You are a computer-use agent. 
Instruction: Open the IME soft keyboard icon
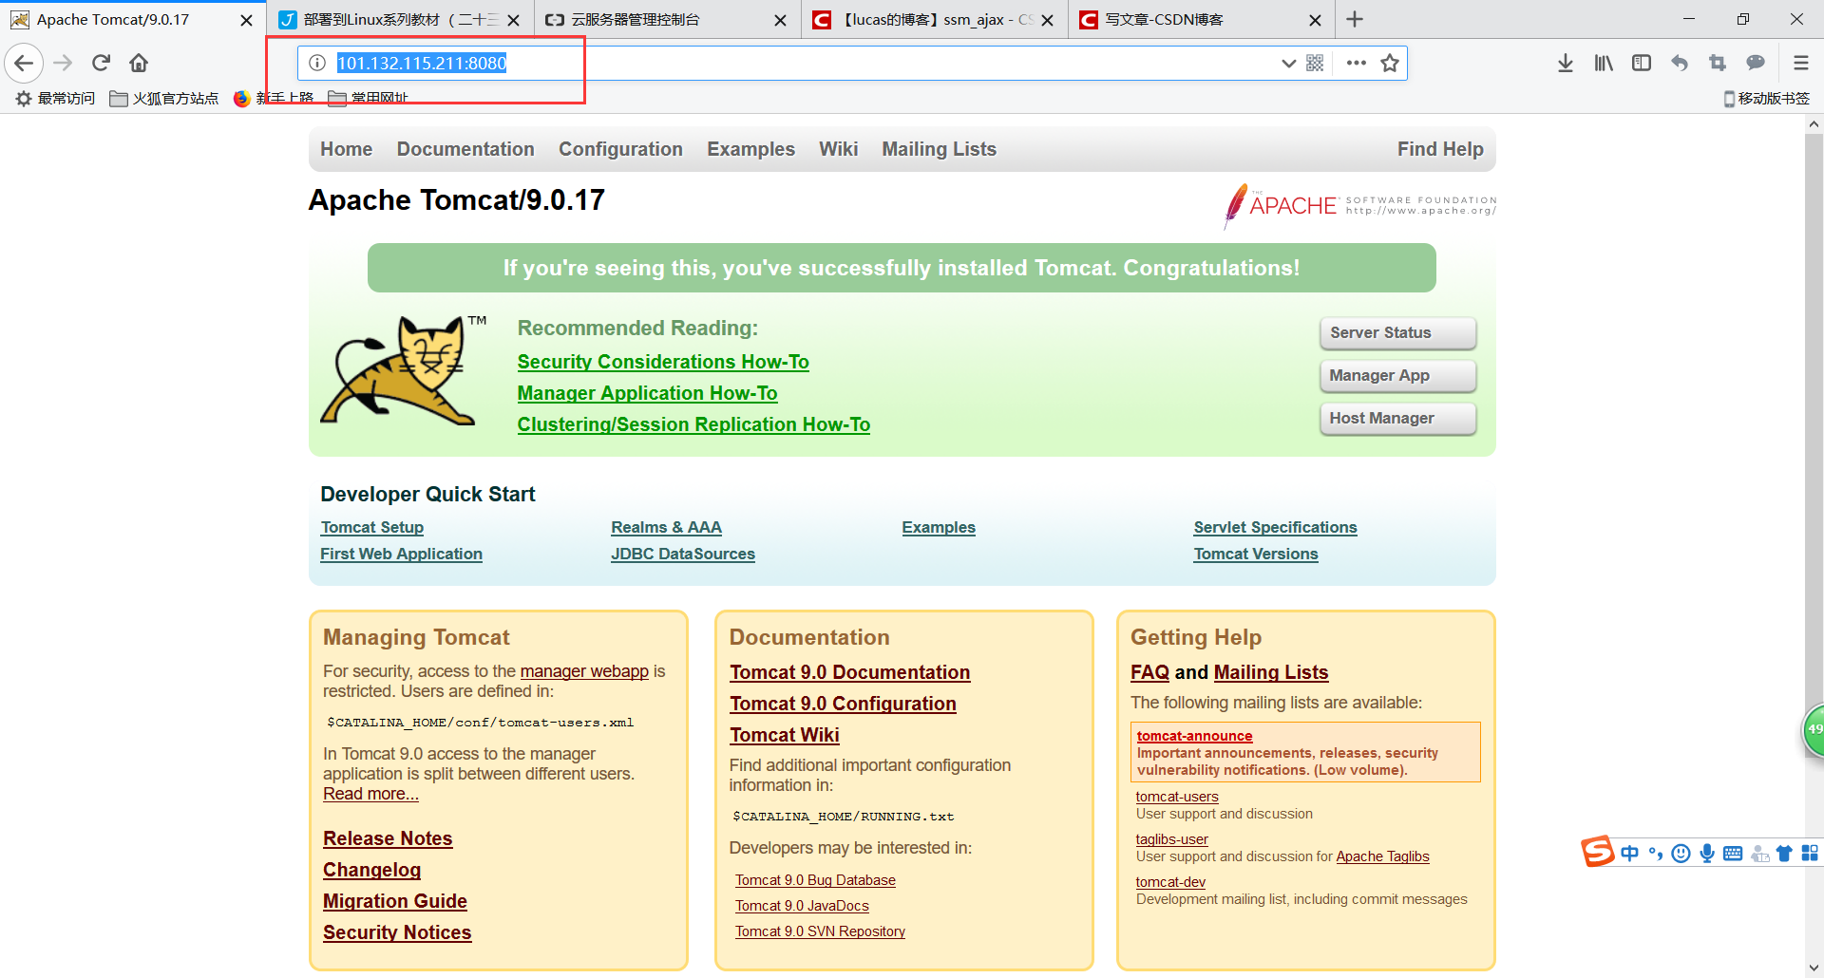coord(1733,853)
